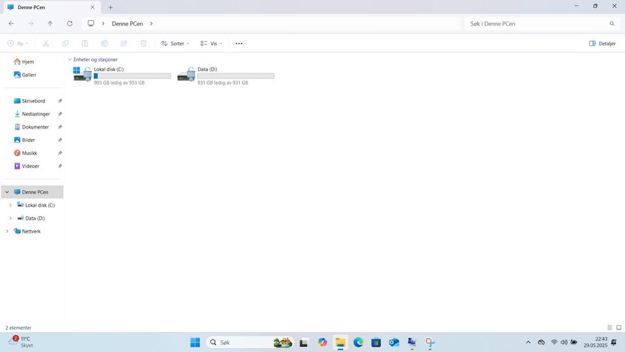The width and height of the screenshot is (625, 352).
Task: Click the Lokal disk (C:) usage bar
Action: 132,76
